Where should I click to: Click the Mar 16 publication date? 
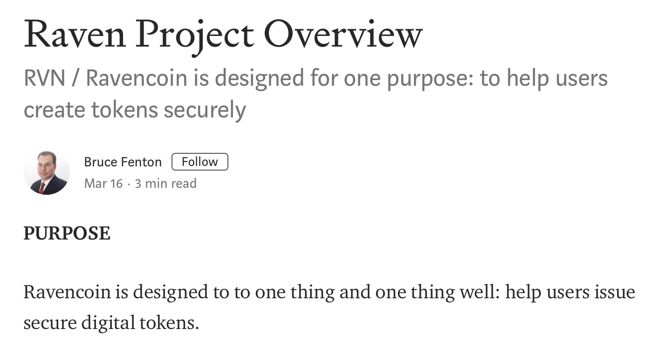[x=103, y=184]
